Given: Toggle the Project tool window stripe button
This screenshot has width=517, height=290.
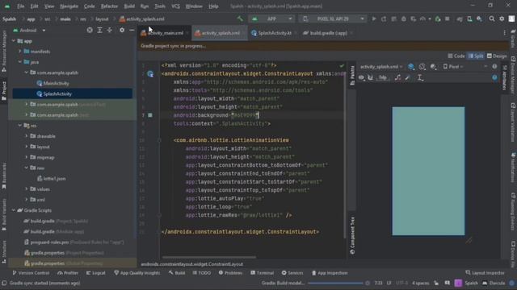Looking at the screenshot, I should click(x=4, y=91).
